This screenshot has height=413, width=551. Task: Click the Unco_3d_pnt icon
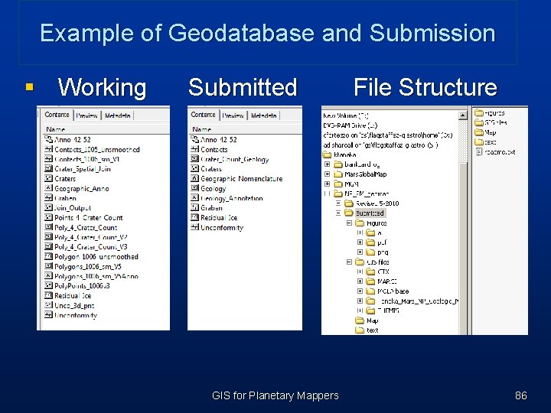(48, 305)
